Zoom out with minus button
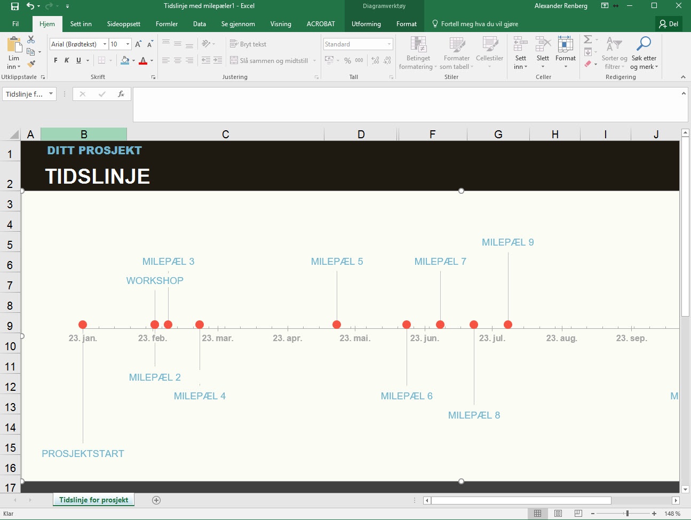Viewport: 691px width, 520px height. click(x=593, y=514)
